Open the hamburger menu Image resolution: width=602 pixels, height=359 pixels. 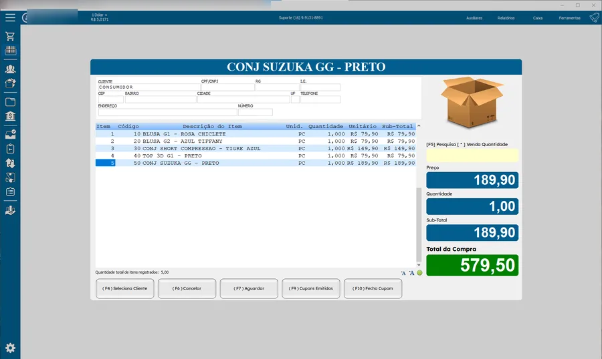[10, 17]
